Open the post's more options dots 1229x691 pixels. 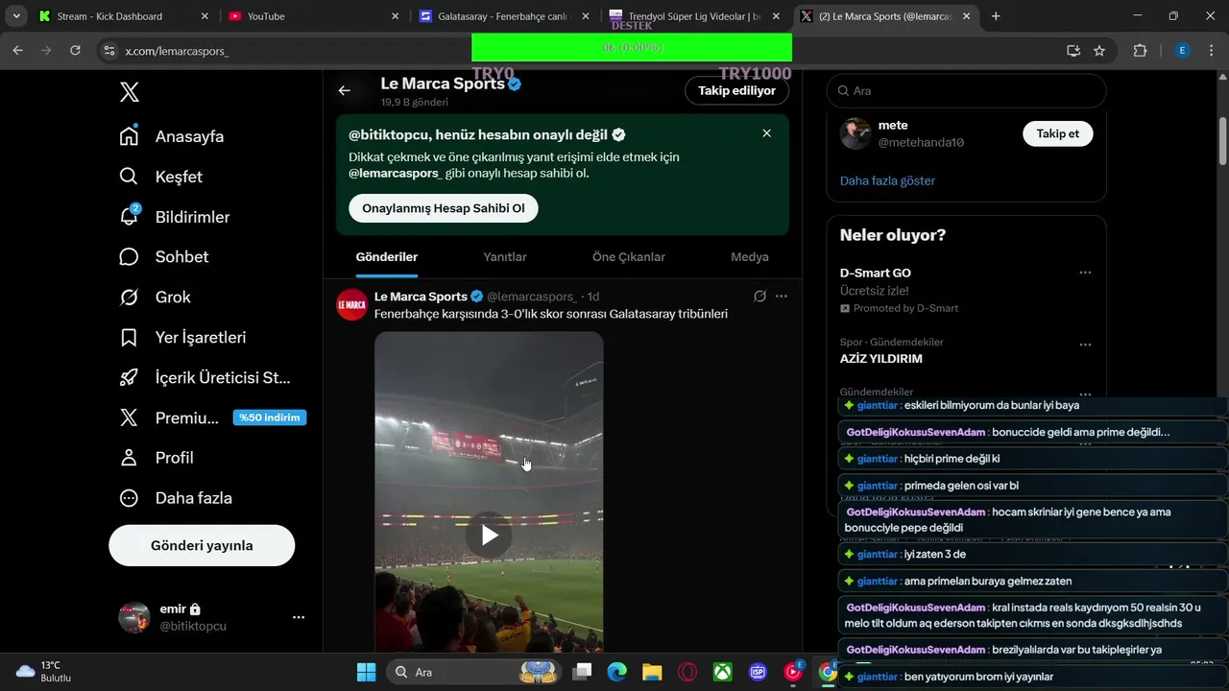[782, 297]
